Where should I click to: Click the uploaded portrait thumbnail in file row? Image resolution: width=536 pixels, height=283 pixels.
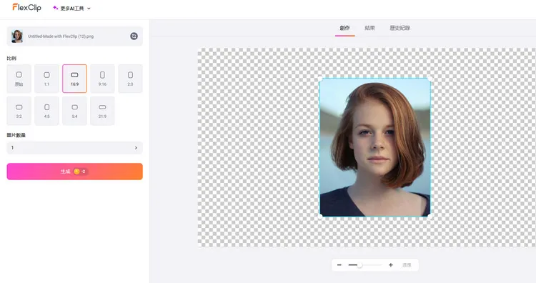(x=17, y=36)
